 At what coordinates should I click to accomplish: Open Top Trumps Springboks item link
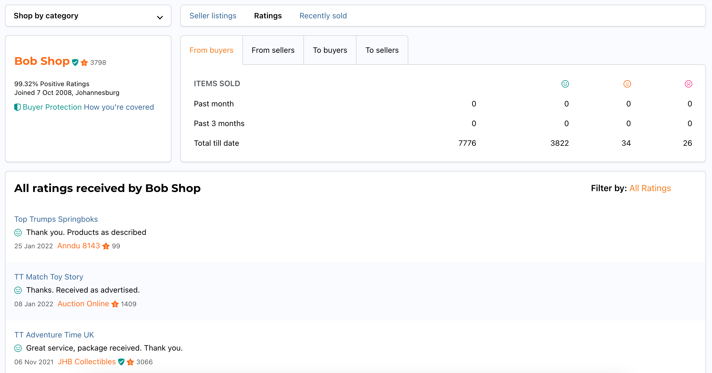click(56, 219)
